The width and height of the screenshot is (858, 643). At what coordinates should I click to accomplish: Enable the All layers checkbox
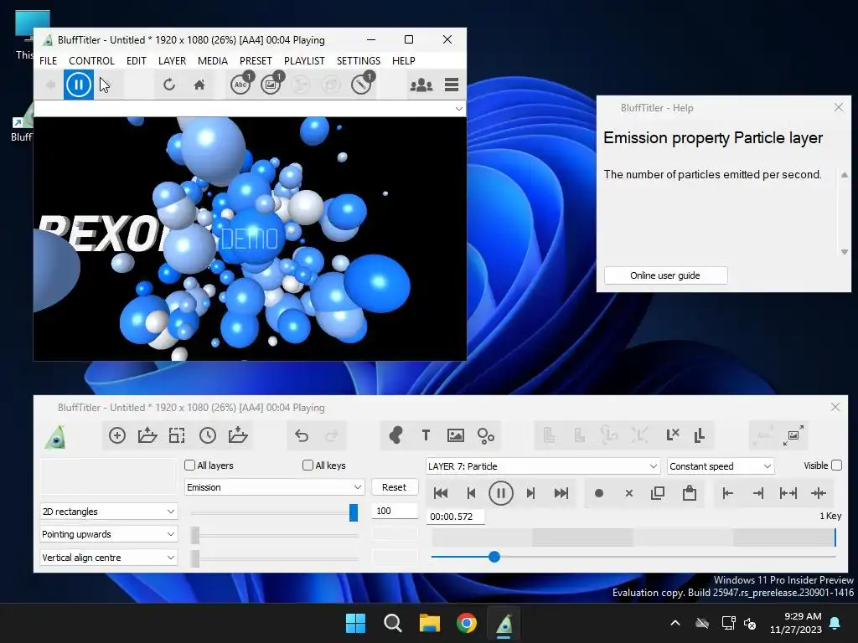click(x=190, y=466)
